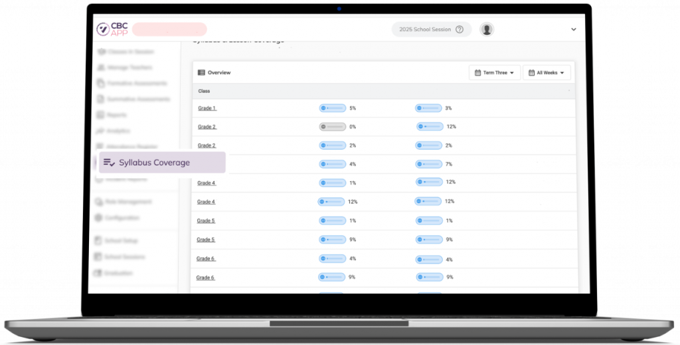
Task: Open Role Management from the sidebar
Action: point(128,202)
